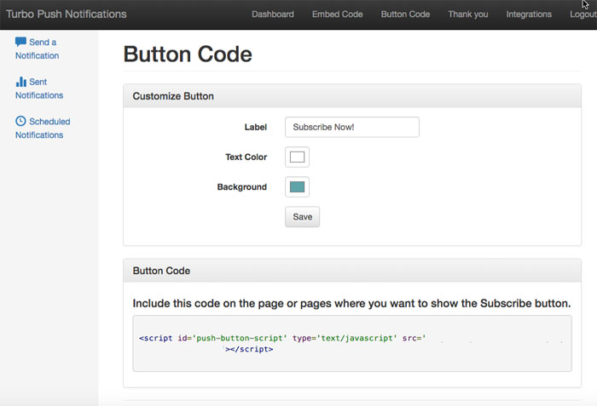This screenshot has width=597, height=406.
Task: Go to the Dashboard page in top navigation
Action: click(273, 14)
